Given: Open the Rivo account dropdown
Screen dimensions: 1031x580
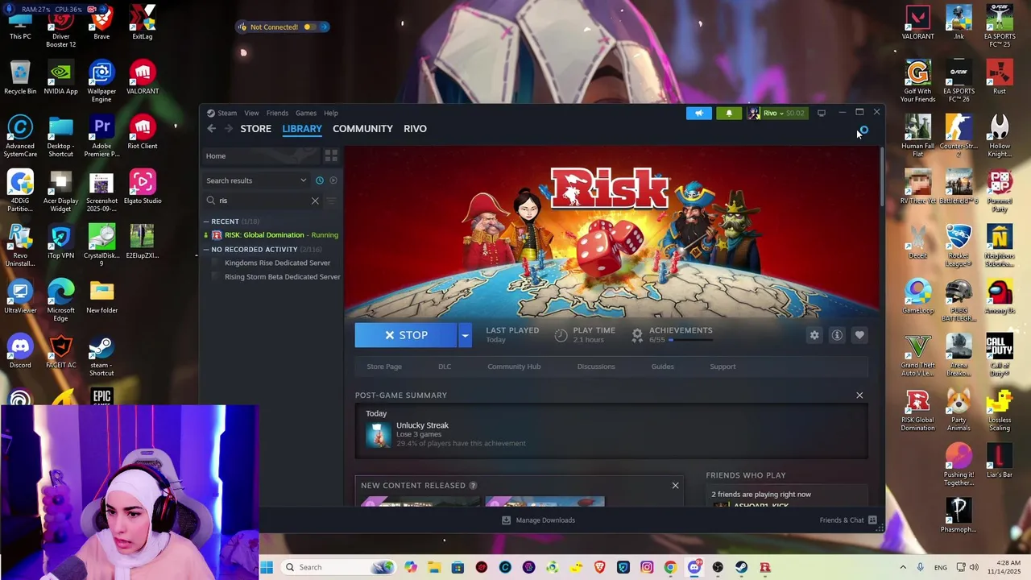Looking at the screenshot, I should point(776,113).
